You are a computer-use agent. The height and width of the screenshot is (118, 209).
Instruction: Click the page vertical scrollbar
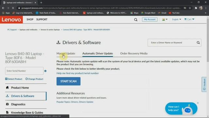click(208, 40)
